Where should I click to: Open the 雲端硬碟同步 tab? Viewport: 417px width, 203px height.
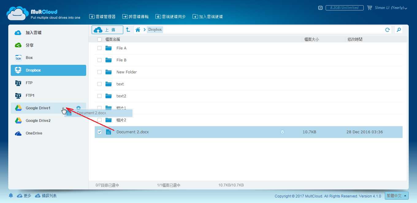170,17
